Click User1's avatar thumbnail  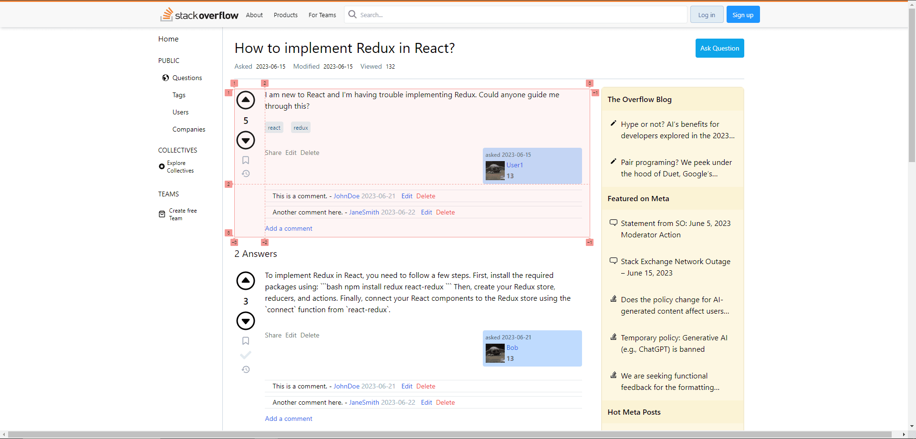pyautogui.click(x=495, y=171)
